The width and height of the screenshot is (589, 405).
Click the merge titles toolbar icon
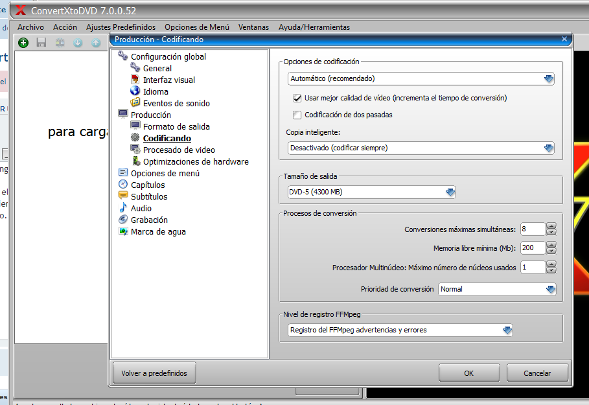coord(60,43)
